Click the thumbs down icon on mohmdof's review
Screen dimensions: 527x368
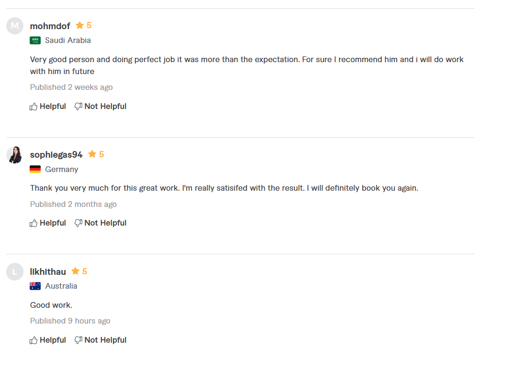(78, 106)
